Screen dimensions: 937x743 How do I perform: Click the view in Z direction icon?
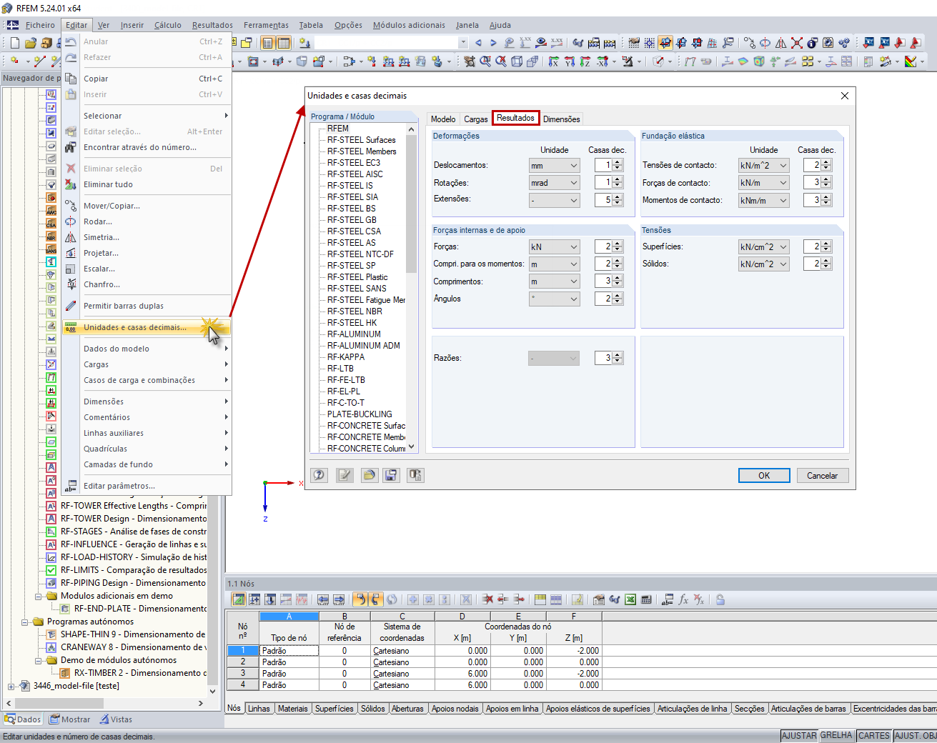tap(585, 62)
